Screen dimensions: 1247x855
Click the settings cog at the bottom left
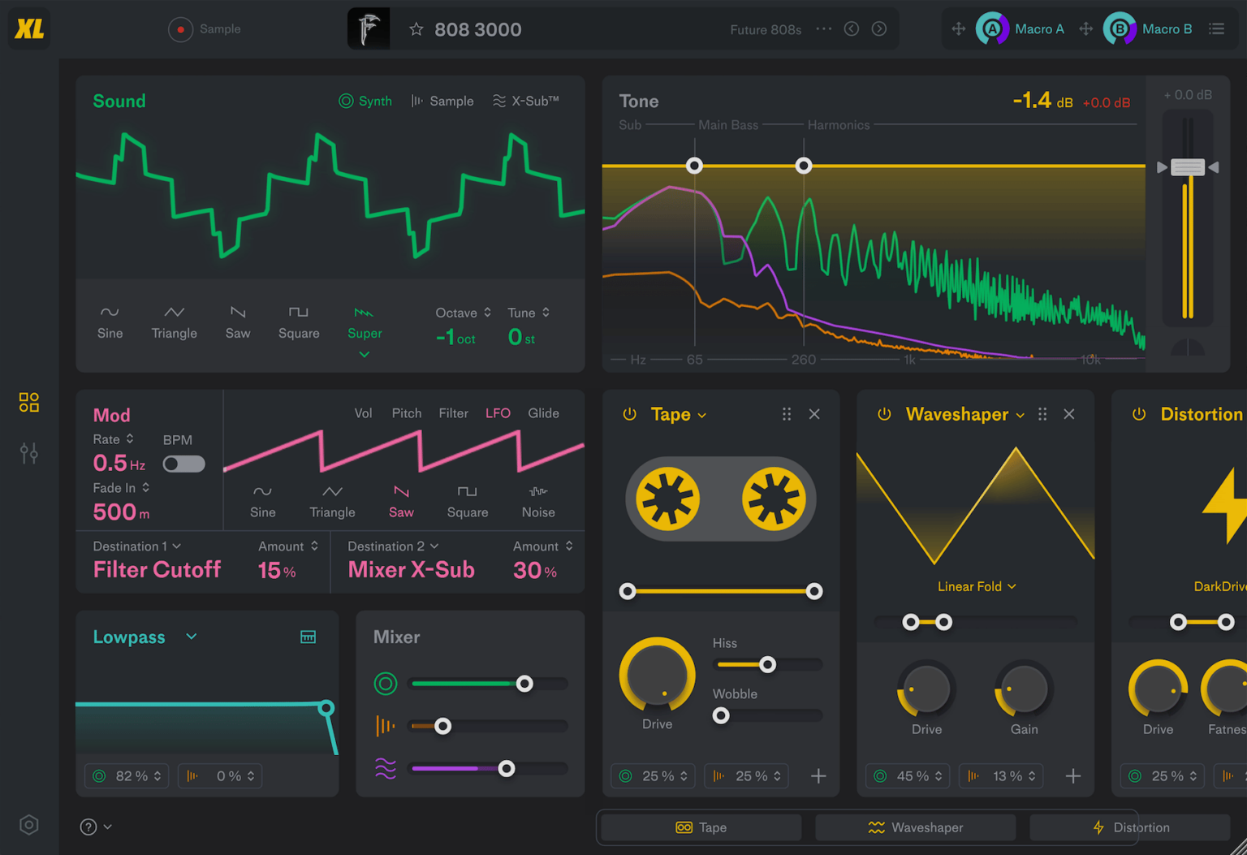(28, 824)
